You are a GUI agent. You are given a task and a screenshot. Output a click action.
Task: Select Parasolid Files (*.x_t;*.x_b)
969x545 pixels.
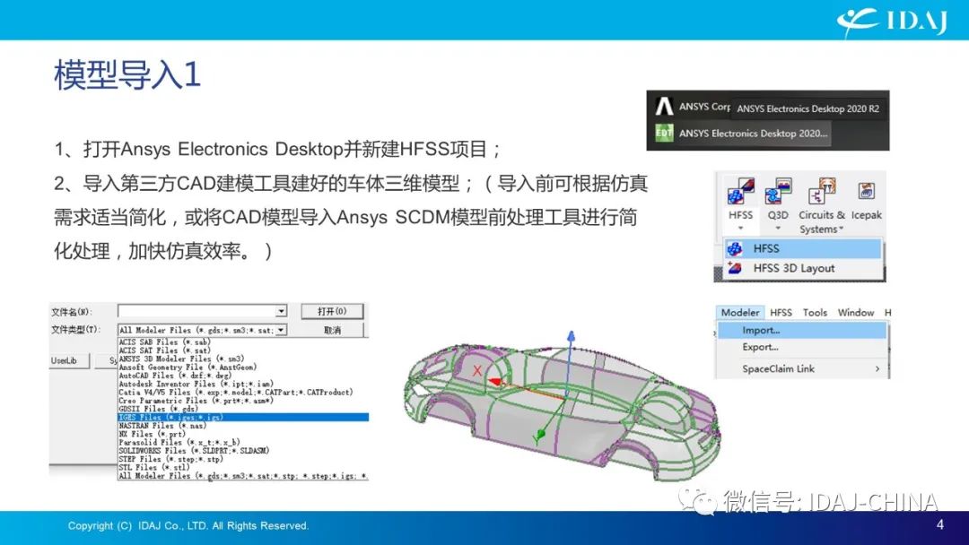point(243,443)
